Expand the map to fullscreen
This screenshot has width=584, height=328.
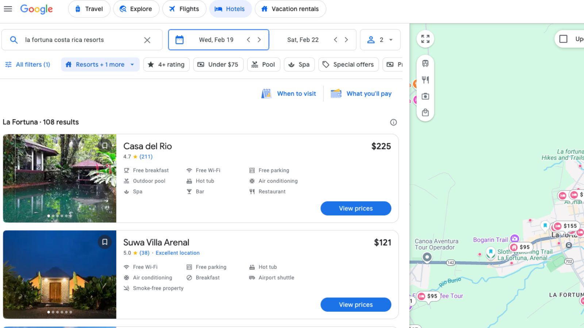click(x=425, y=39)
